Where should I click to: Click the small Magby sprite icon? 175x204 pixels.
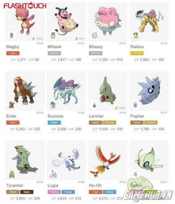point(12,36)
